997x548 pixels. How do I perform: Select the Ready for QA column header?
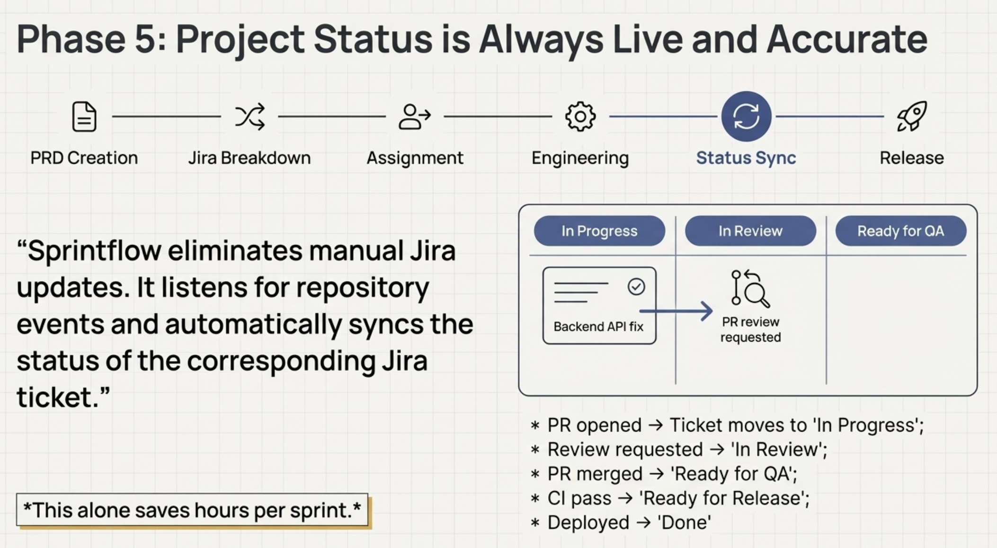900,231
